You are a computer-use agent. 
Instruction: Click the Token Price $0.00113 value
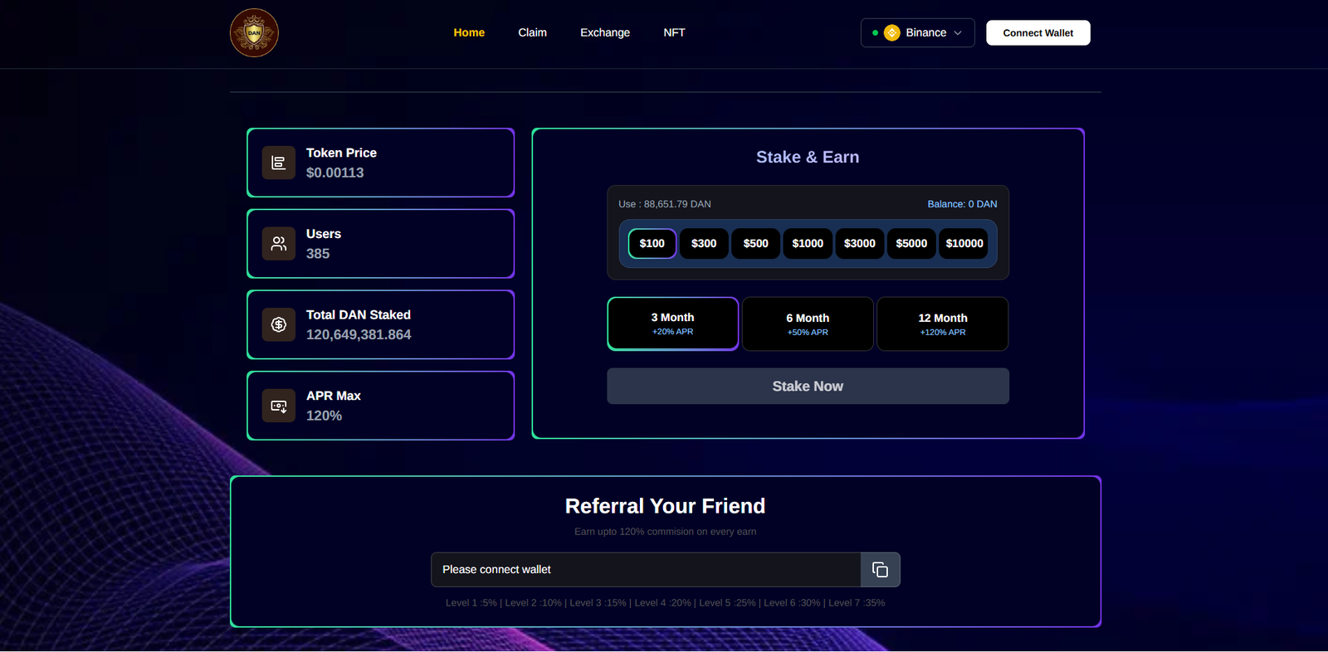point(334,173)
